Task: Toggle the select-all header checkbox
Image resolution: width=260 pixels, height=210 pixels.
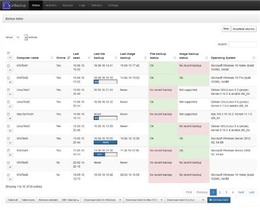Action: pyautogui.click(x=8, y=53)
